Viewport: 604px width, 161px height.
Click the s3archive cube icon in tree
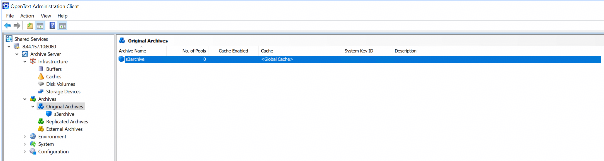tap(49, 114)
